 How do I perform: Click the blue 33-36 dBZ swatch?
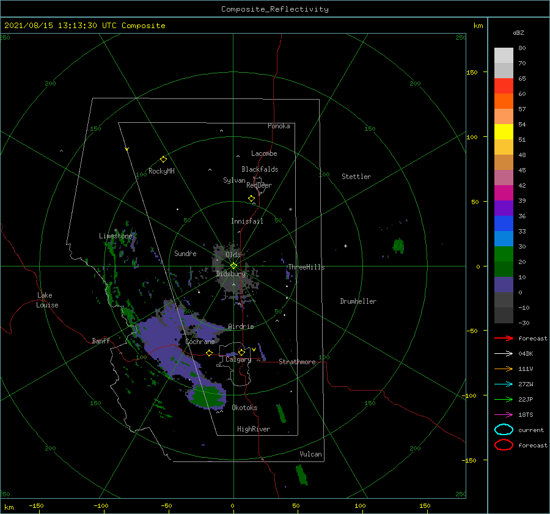504,224
